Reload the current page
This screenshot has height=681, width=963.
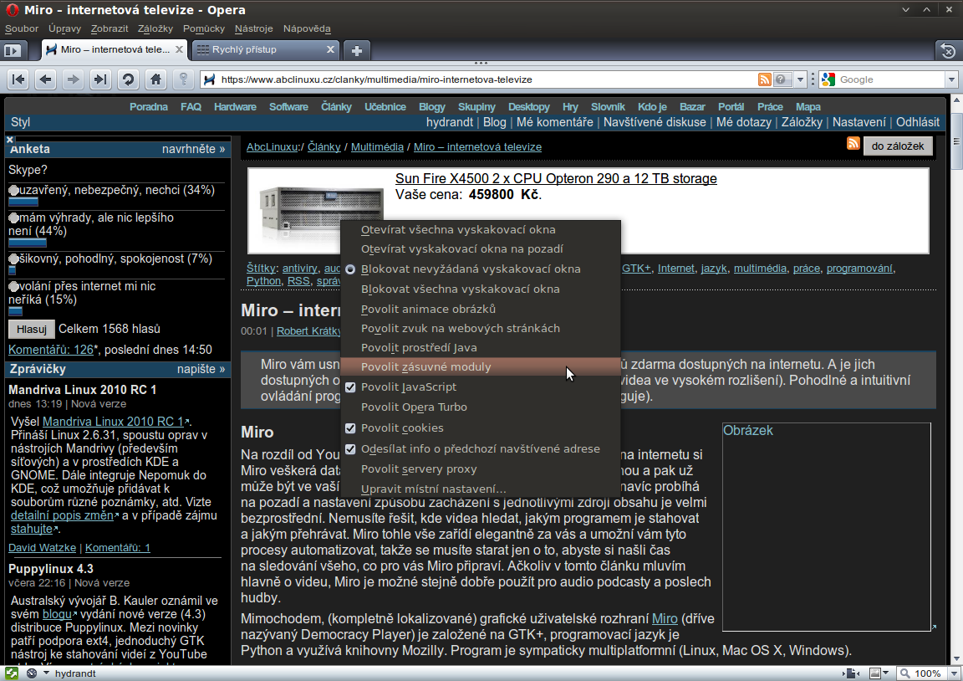click(128, 79)
